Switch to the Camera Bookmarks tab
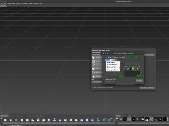Image resolution: width=169 pixels, height=126 pixels. 159,116
